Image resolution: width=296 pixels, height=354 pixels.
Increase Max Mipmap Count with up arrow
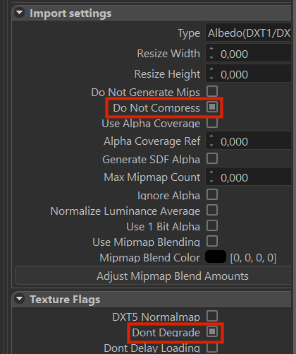(x=211, y=172)
